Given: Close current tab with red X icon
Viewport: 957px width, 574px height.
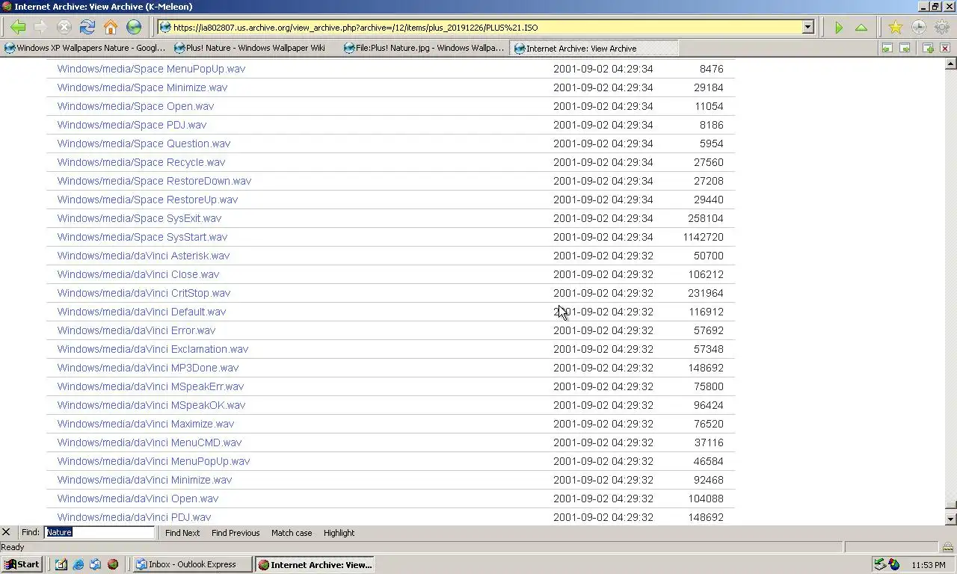Looking at the screenshot, I should [x=945, y=48].
